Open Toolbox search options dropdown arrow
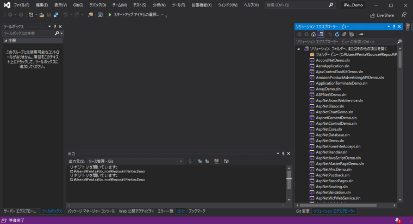The width and height of the screenshot is (413, 224). pos(61,34)
